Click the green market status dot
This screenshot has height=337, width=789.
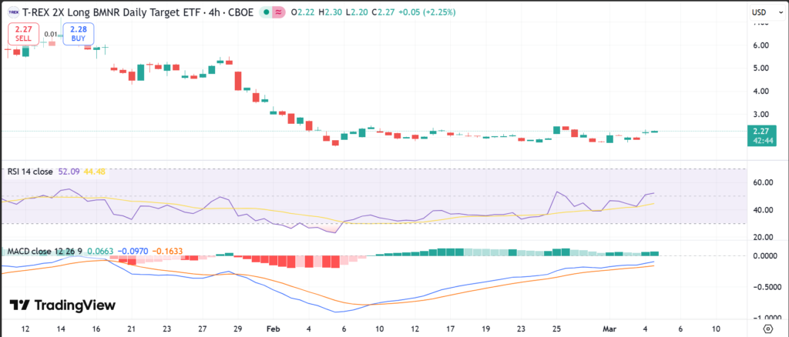(x=266, y=12)
